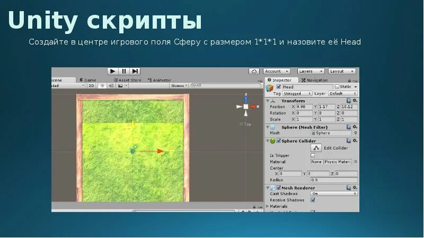This screenshot has width=424, height=238.
Task: Enable the Static checkbox
Action: (337, 86)
